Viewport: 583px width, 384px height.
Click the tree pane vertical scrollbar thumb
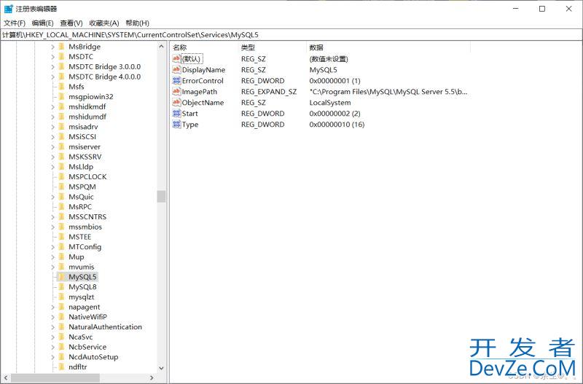tap(161, 197)
